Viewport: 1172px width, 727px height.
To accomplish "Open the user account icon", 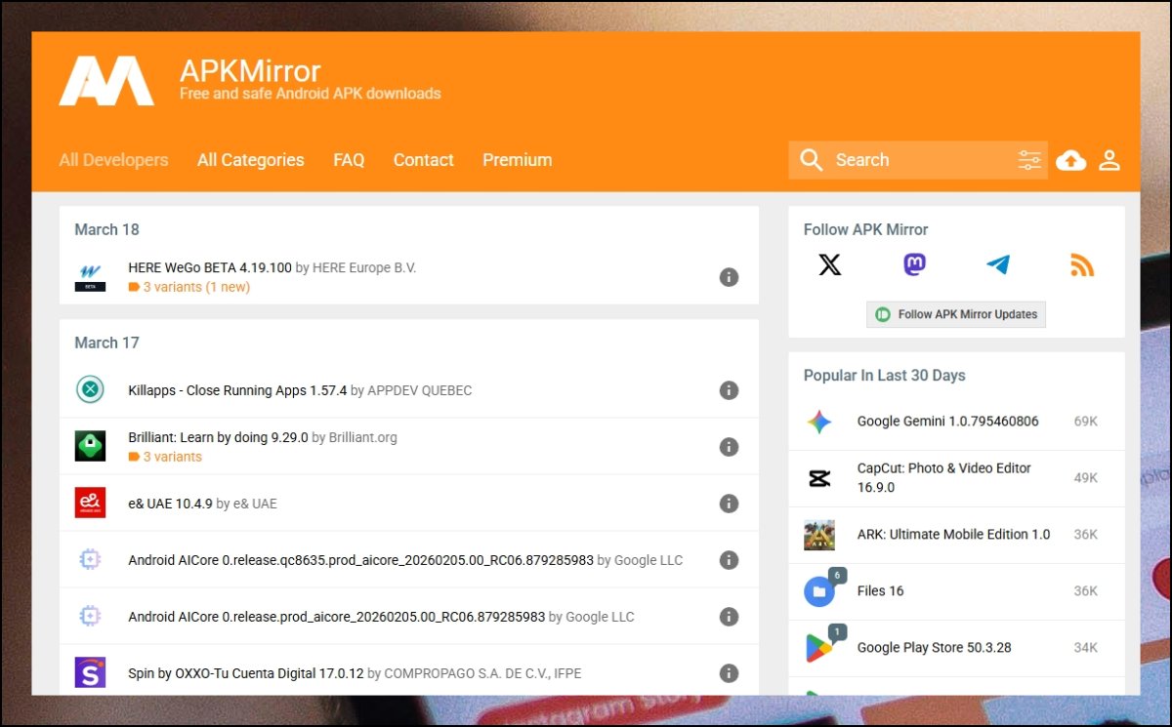I will tap(1109, 160).
